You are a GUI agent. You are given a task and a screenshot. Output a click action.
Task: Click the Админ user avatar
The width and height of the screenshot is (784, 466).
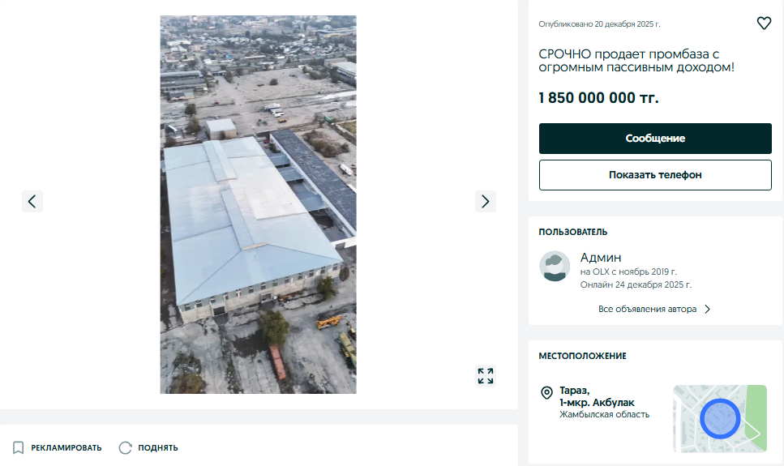[555, 266]
